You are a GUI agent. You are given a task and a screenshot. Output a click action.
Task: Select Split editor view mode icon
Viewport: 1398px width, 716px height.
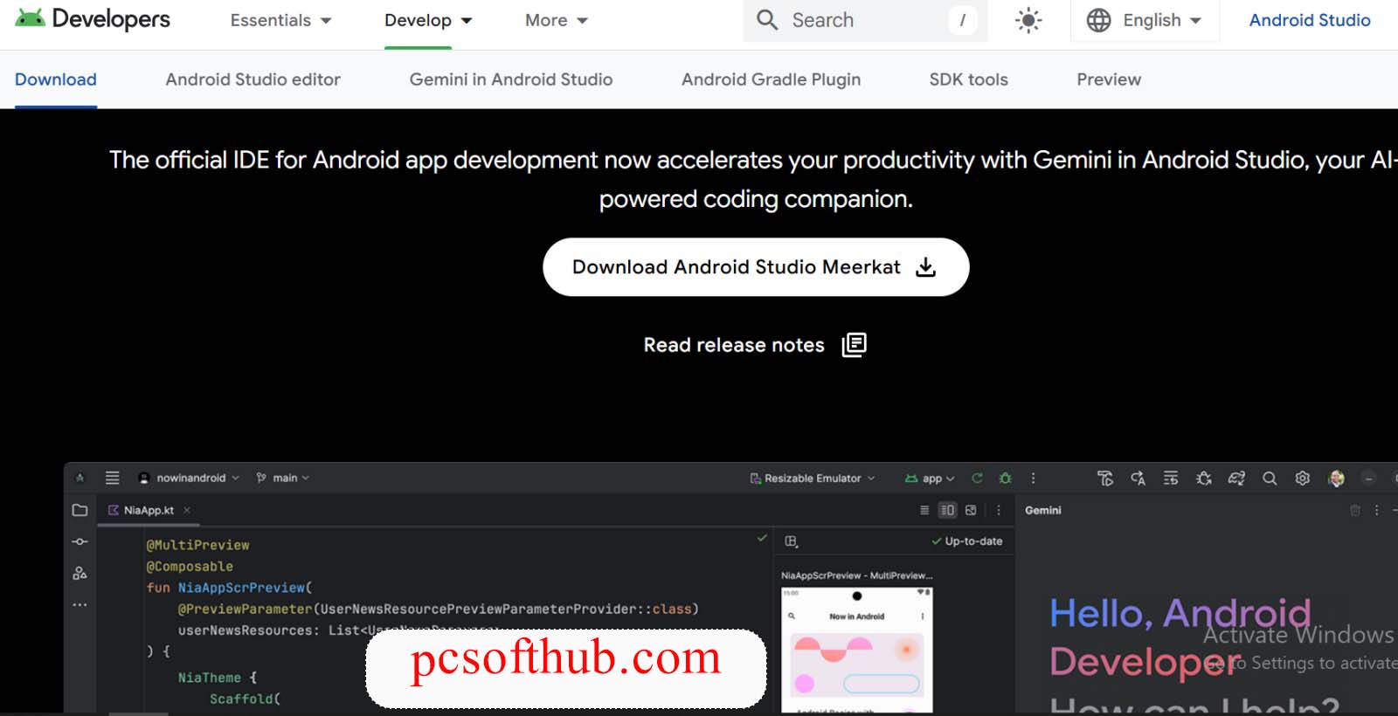click(947, 510)
